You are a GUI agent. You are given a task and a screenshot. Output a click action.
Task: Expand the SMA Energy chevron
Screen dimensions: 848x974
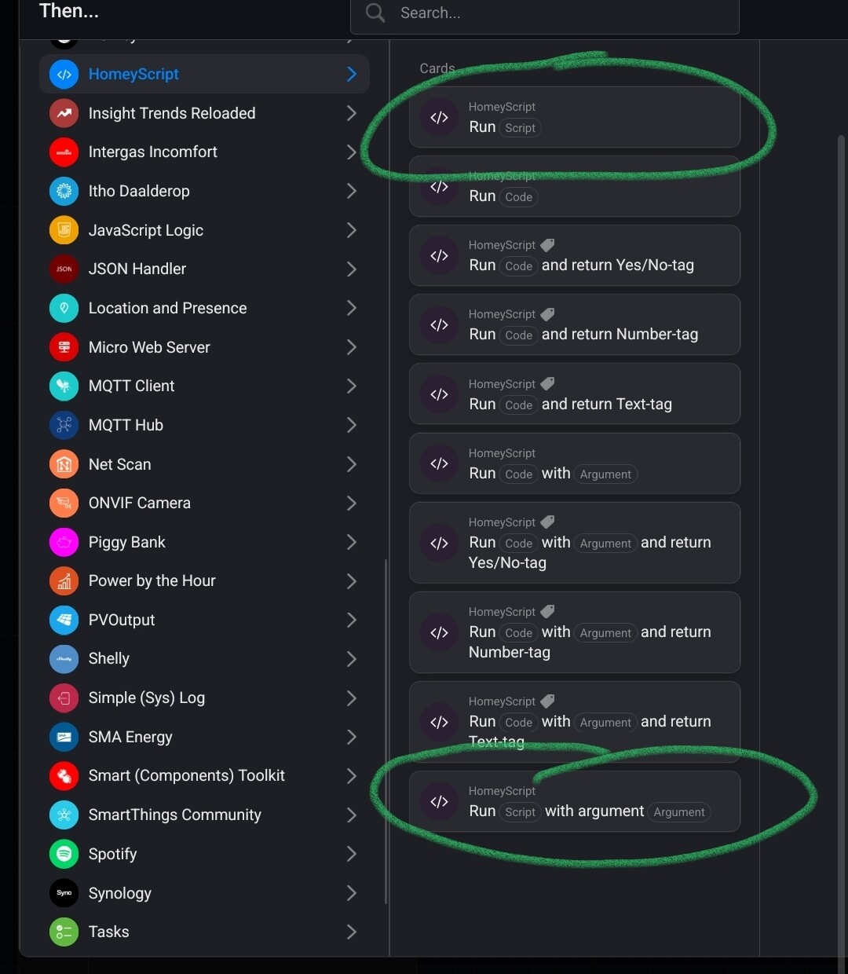(x=351, y=737)
